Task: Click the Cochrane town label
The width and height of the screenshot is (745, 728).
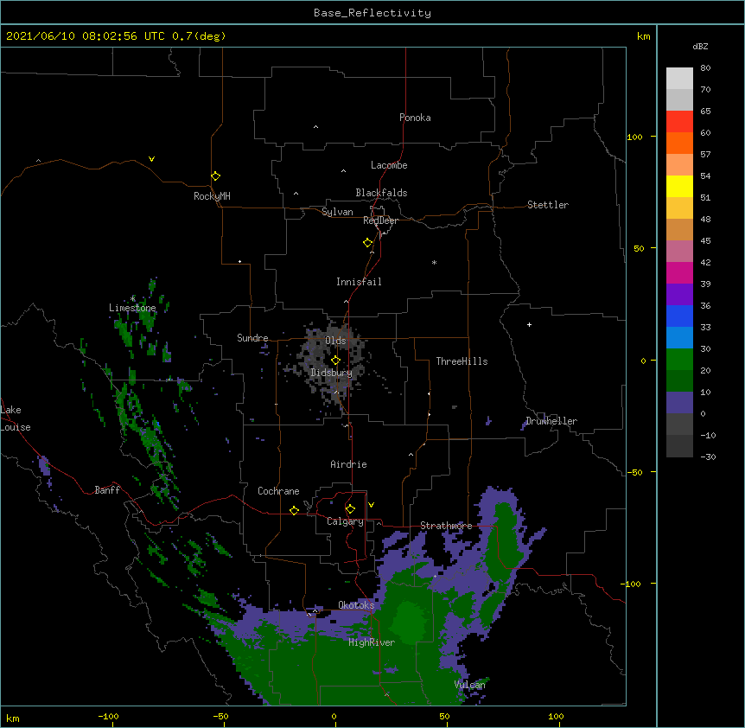Action: pos(278,491)
